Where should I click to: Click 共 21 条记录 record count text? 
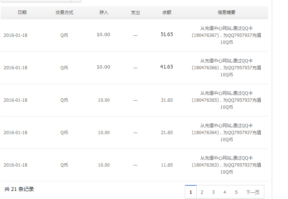point(19,189)
